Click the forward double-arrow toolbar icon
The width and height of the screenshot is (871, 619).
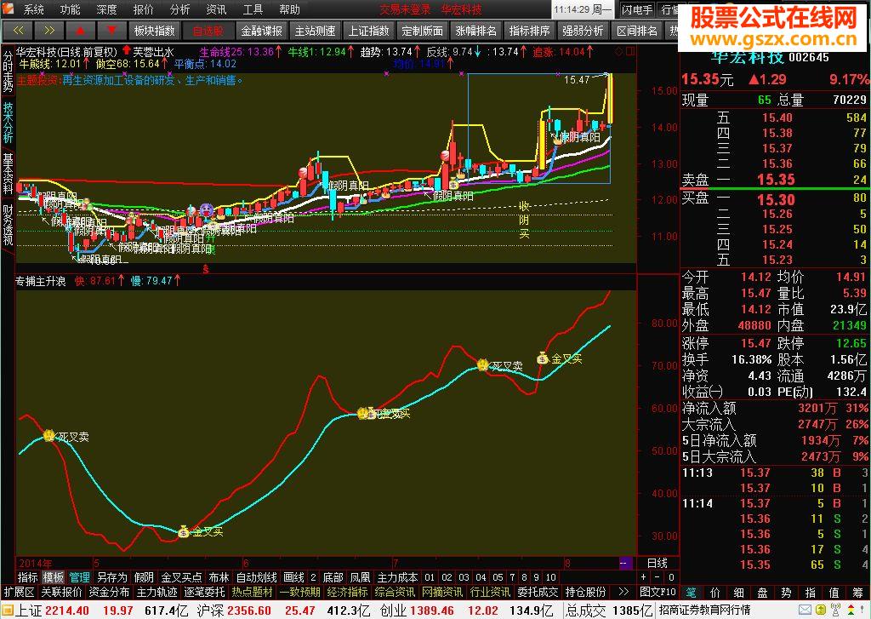[x=48, y=31]
